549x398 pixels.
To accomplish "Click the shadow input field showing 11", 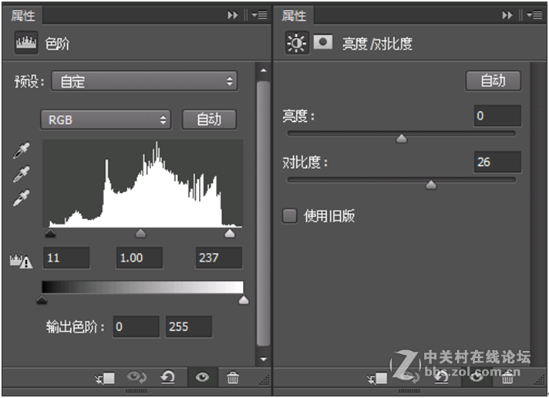I will coord(66,258).
